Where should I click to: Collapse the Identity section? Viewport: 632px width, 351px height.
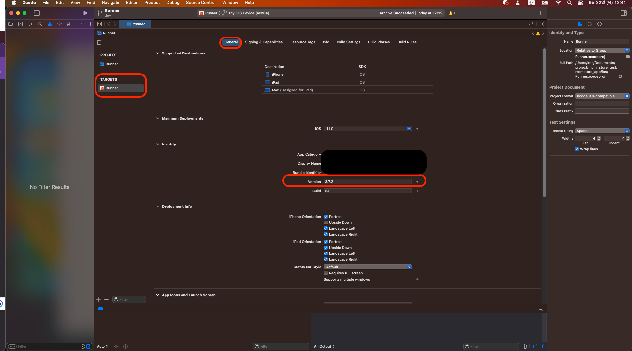[x=158, y=144]
